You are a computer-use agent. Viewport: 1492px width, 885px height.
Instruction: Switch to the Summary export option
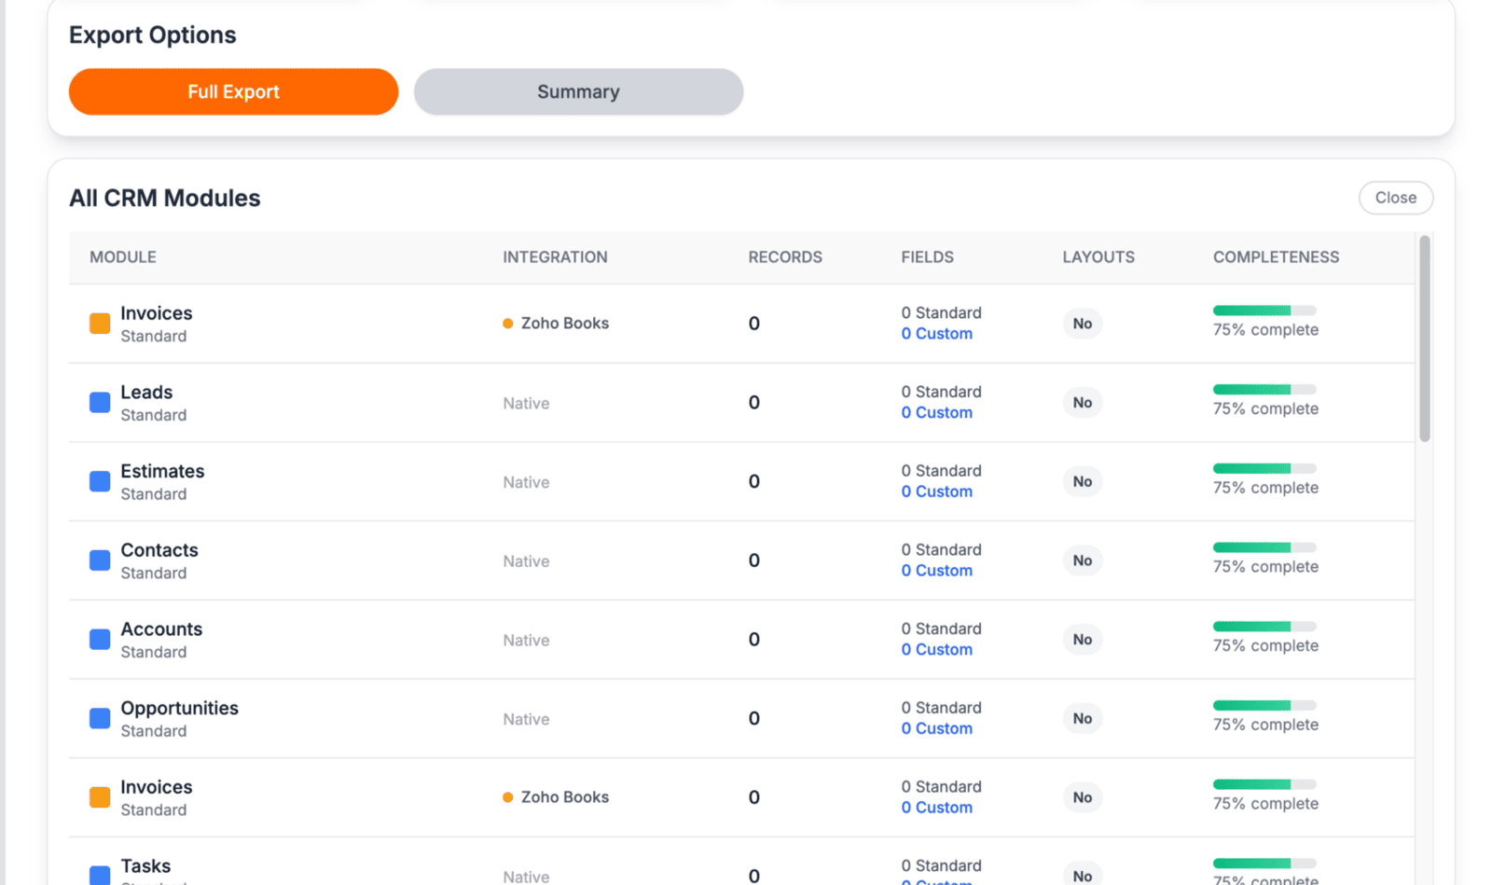click(578, 91)
